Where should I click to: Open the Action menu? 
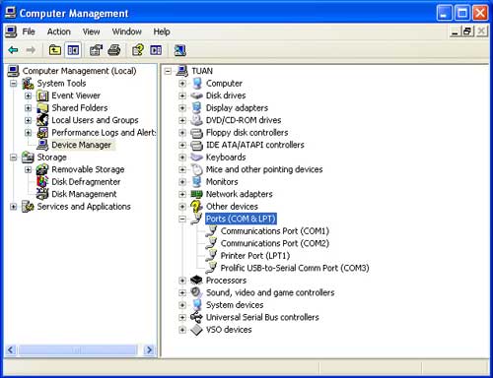[59, 31]
